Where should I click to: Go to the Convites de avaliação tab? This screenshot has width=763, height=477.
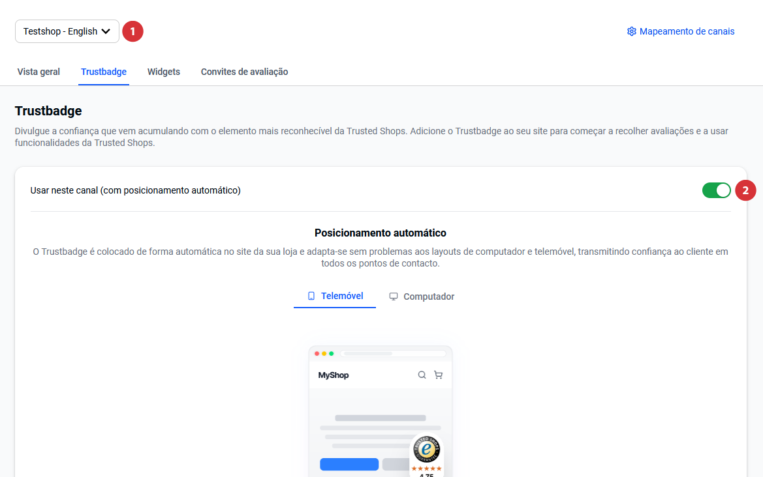point(244,72)
